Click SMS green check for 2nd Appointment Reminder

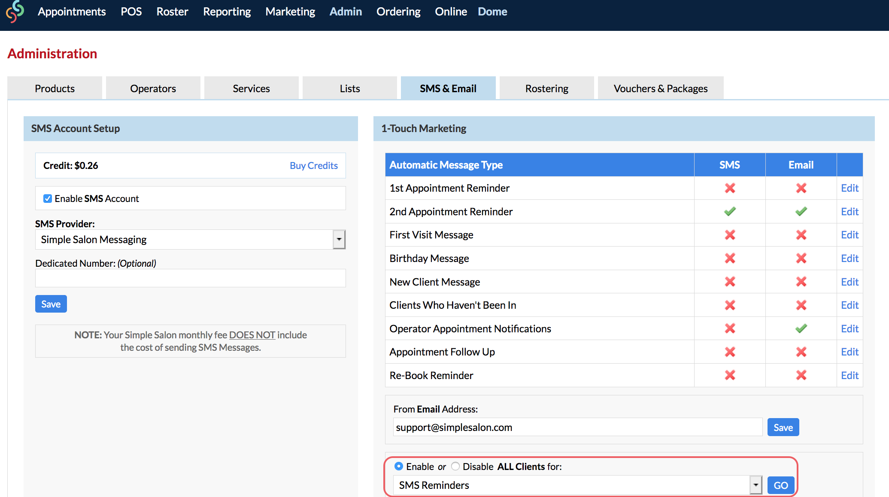click(730, 211)
